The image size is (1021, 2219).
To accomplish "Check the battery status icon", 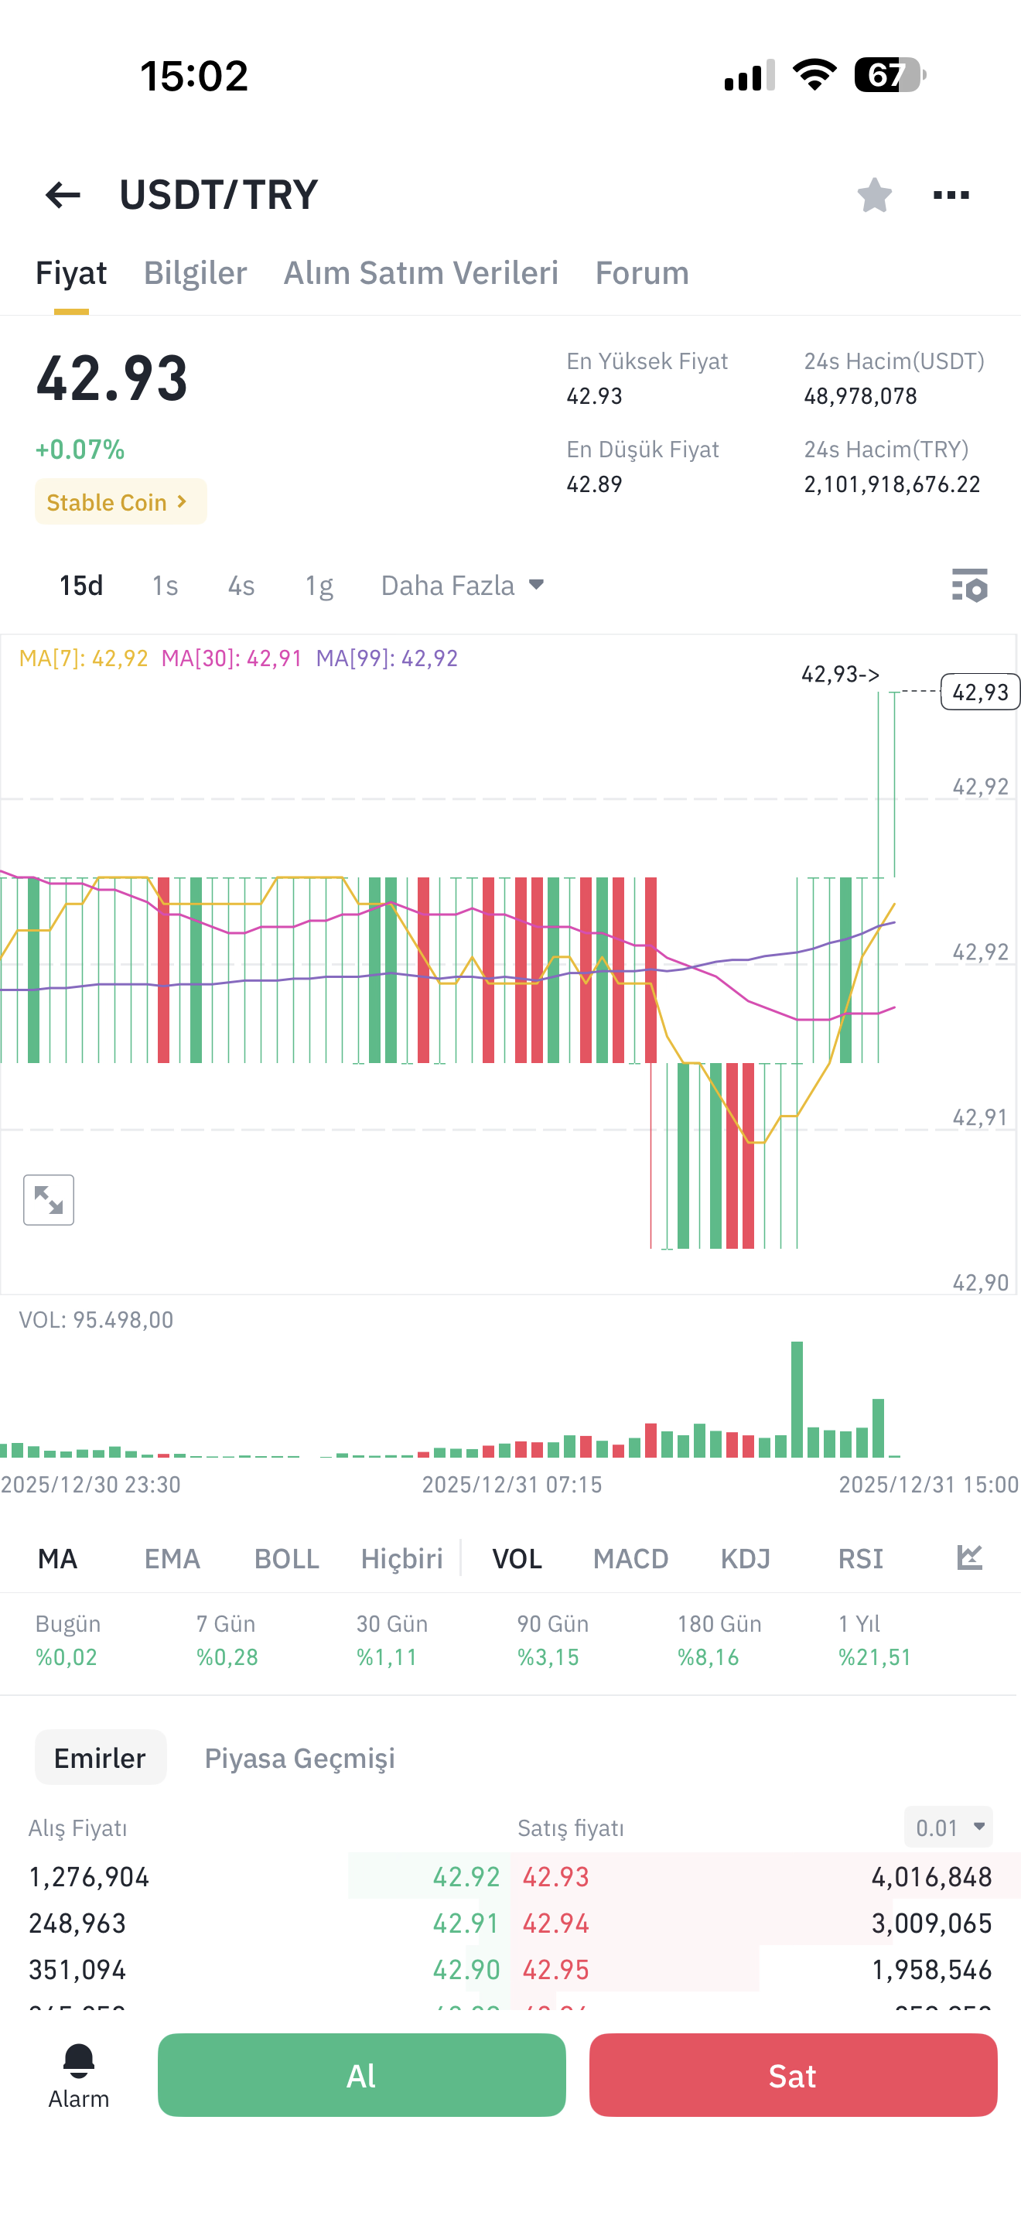I will click(890, 75).
